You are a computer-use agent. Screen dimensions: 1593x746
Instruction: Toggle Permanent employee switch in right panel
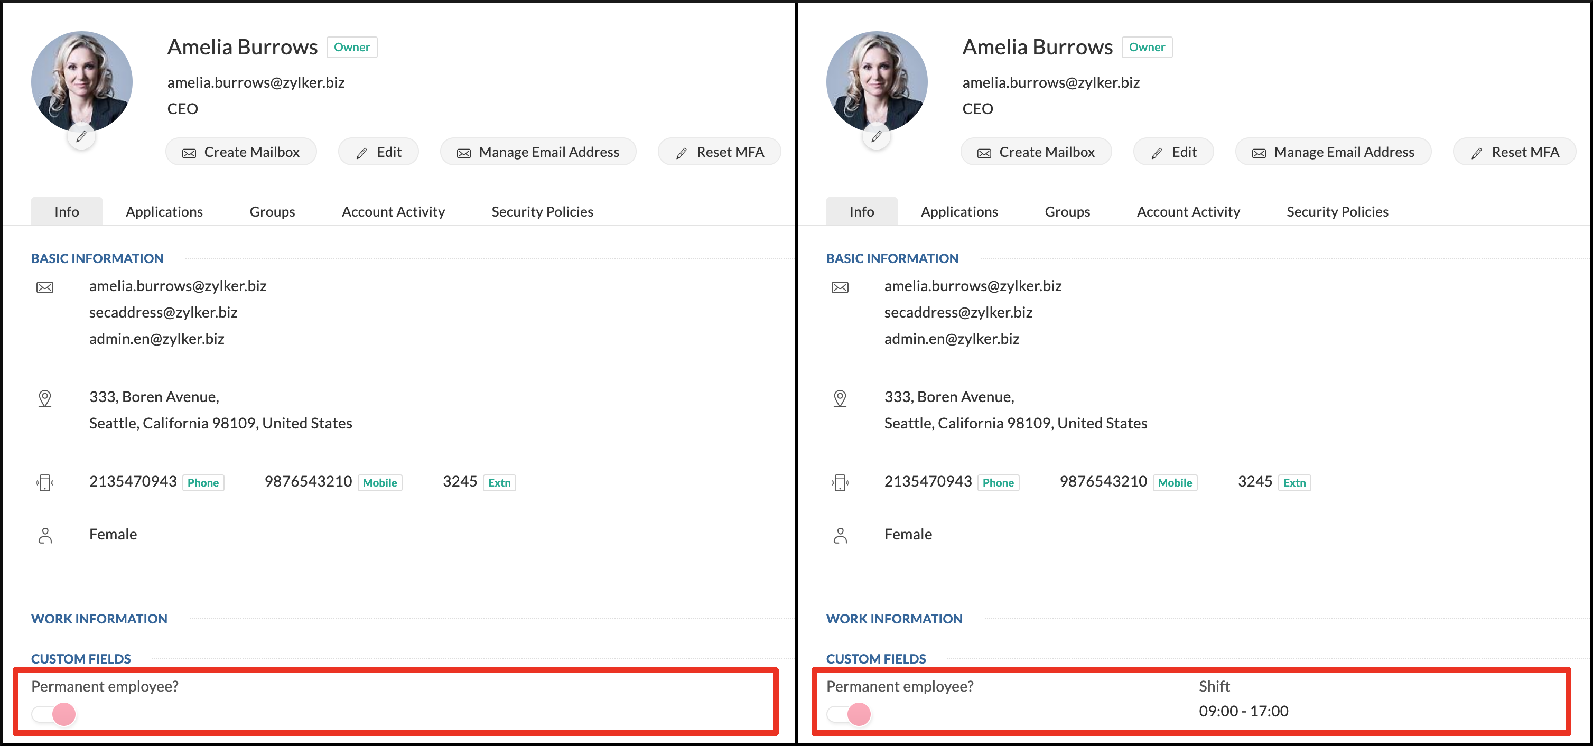coord(849,714)
